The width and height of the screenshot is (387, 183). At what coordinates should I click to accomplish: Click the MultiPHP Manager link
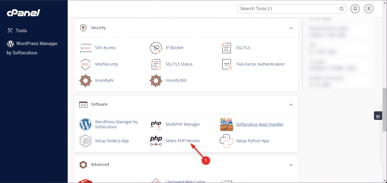tap(183, 124)
